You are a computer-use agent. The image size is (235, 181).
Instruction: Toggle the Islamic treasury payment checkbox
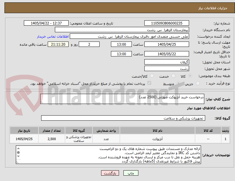(149, 83)
